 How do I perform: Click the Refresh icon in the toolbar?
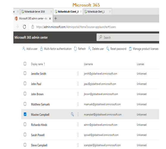click(75, 49)
